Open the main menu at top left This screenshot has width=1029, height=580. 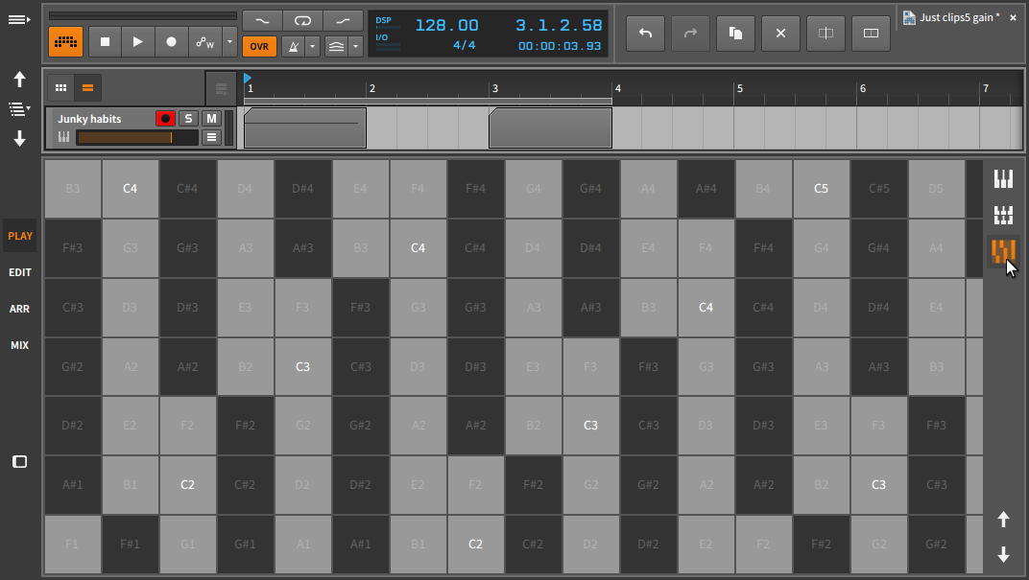(x=19, y=19)
